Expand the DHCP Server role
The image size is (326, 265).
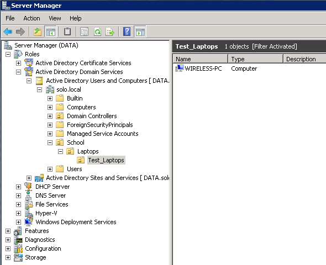point(18,187)
